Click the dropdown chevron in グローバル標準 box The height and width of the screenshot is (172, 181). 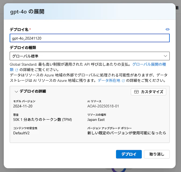165,56
